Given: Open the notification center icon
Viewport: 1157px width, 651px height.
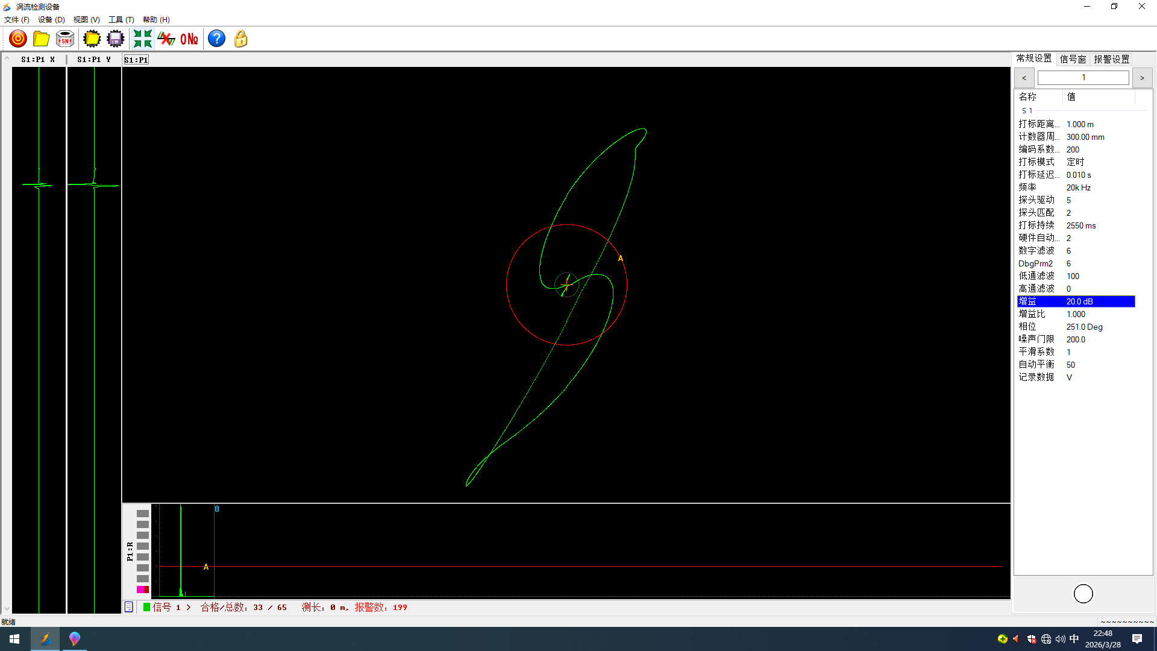Looking at the screenshot, I should point(1137,639).
